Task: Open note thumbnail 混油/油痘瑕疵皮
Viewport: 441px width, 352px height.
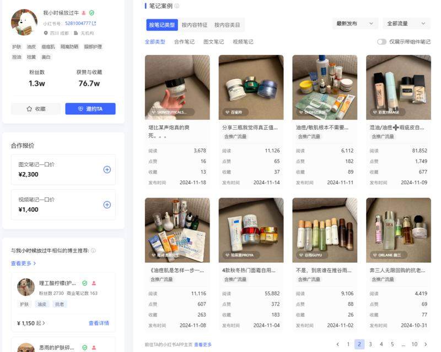Action: coord(398,87)
